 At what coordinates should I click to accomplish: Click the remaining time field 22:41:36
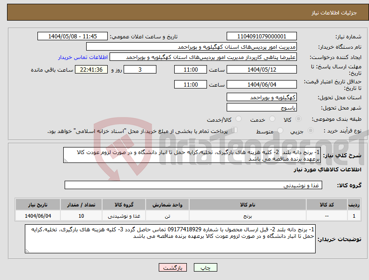pos(91,70)
